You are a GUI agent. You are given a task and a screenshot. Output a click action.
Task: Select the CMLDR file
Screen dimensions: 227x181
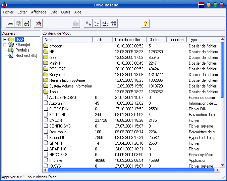click(131, 120)
